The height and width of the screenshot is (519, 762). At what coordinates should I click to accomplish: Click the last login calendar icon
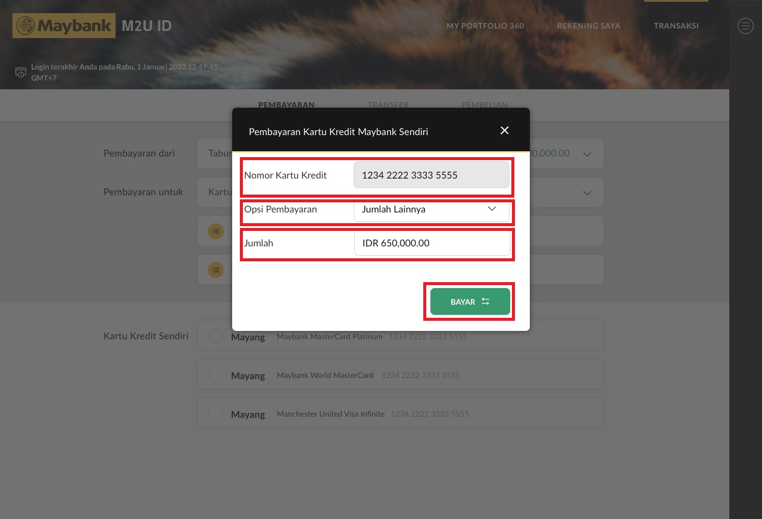click(21, 73)
